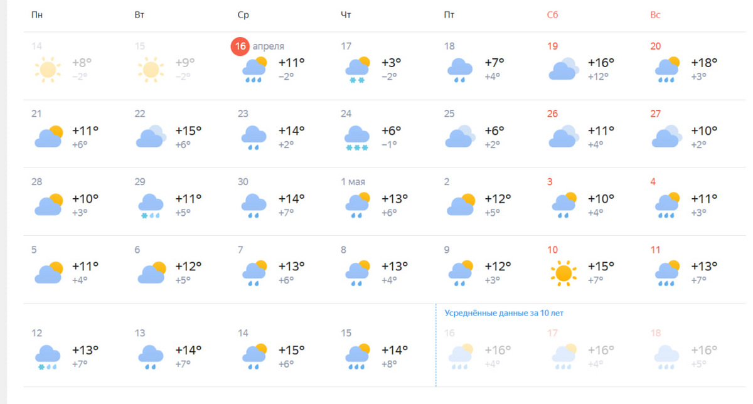Image resolution: width=753 pixels, height=404 pixels.
Task: Click the sunny icon for May 10
Action: [x=563, y=273]
